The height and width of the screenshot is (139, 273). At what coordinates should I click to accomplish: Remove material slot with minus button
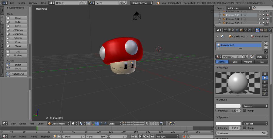(266, 47)
